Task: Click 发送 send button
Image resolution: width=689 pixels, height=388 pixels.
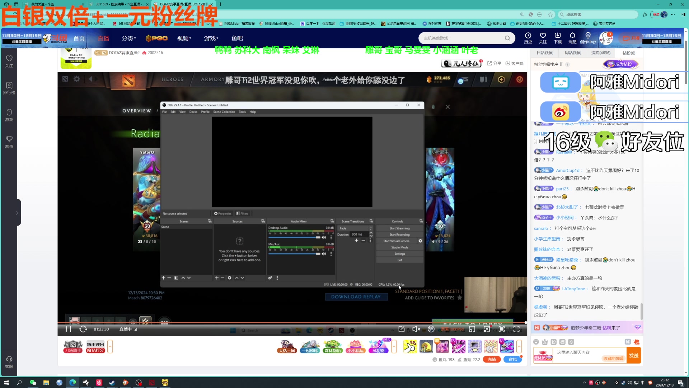Action: pyautogui.click(x=633, y=355)
